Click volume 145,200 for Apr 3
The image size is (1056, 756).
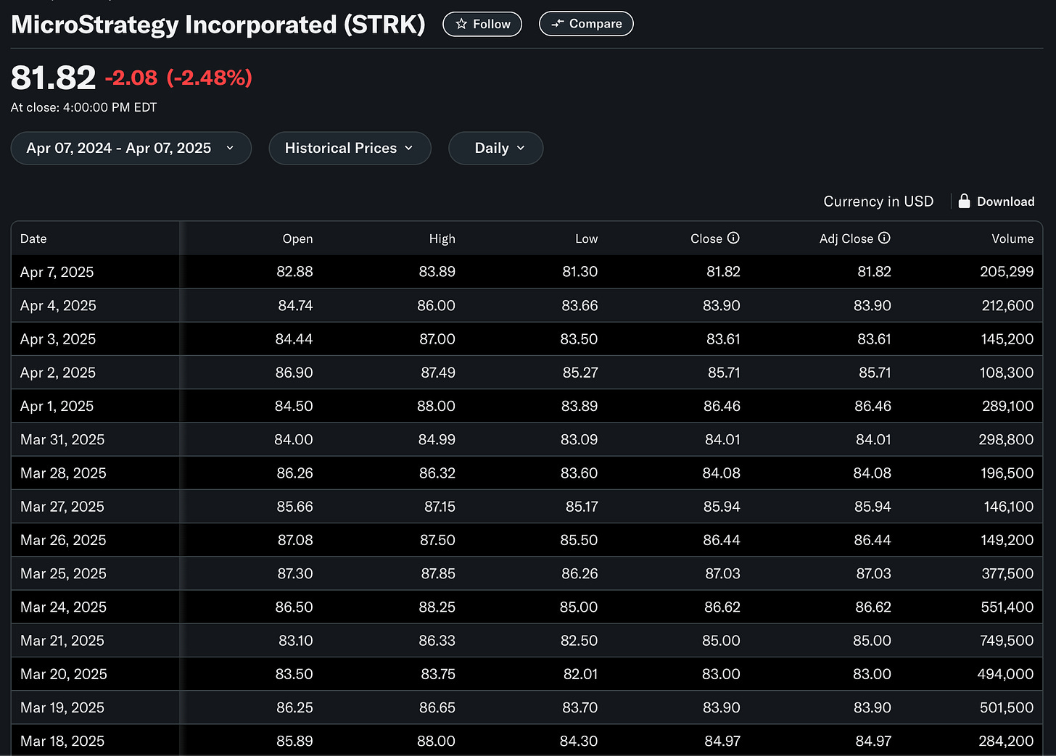tap(1007, 338)
